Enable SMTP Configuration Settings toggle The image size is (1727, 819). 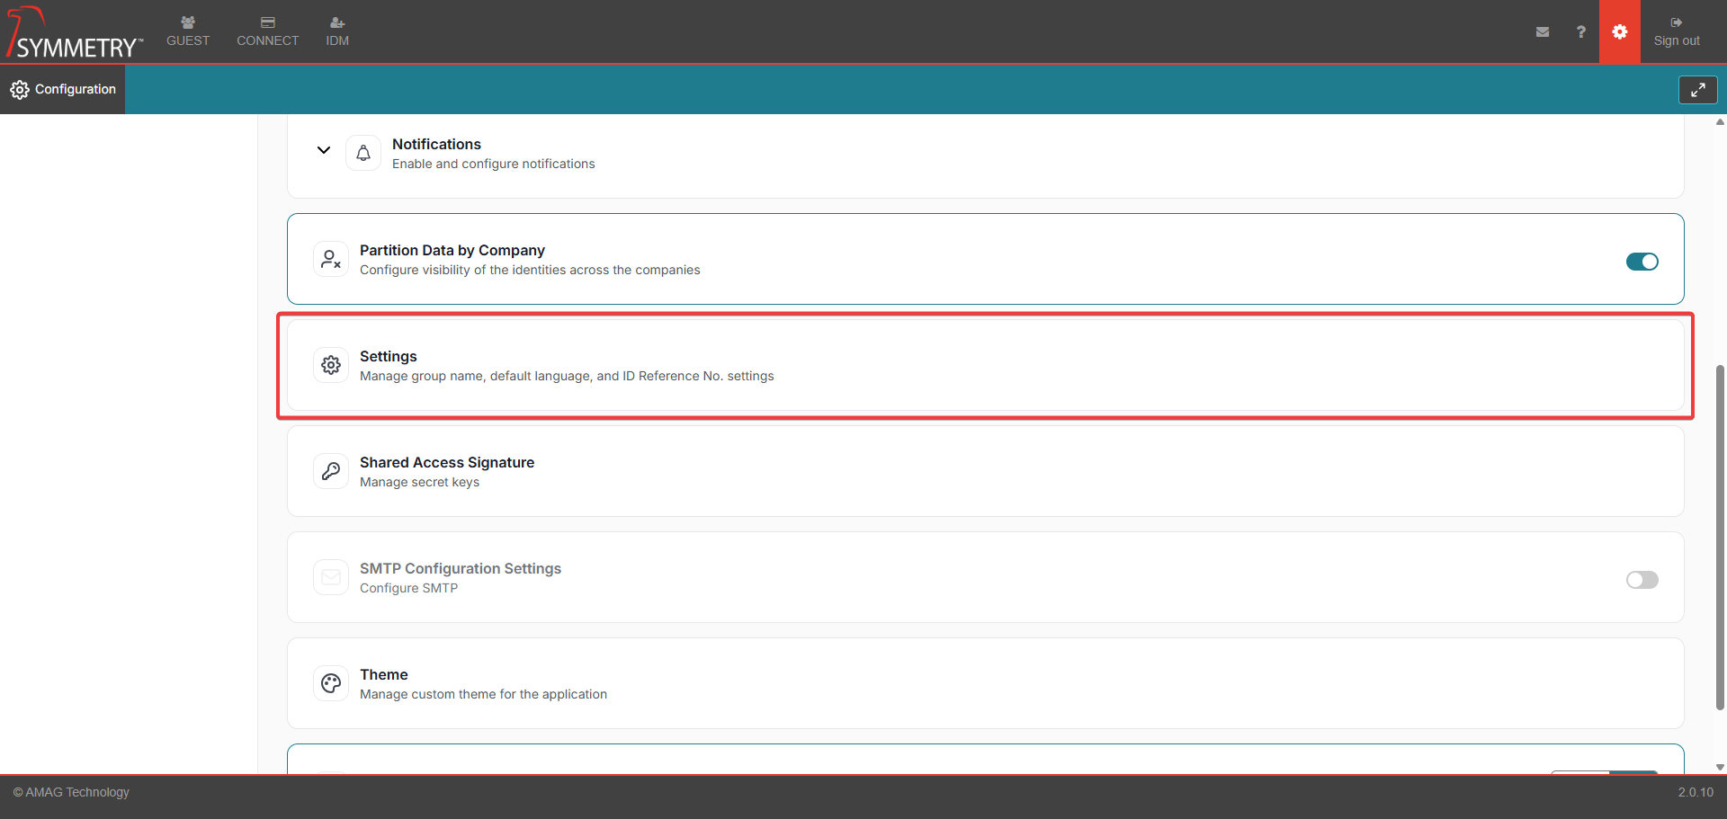point(1642,580)
